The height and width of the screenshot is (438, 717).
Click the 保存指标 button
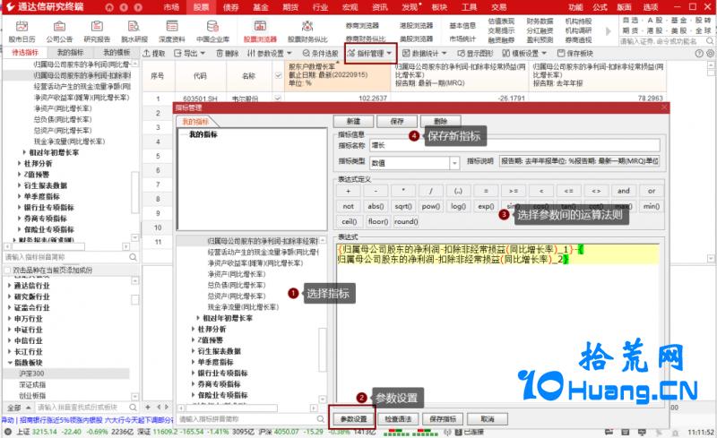click(x=443, y=419)
